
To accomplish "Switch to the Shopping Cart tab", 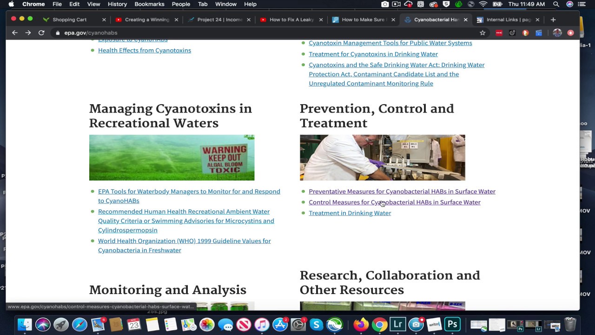I will (70, 20).
